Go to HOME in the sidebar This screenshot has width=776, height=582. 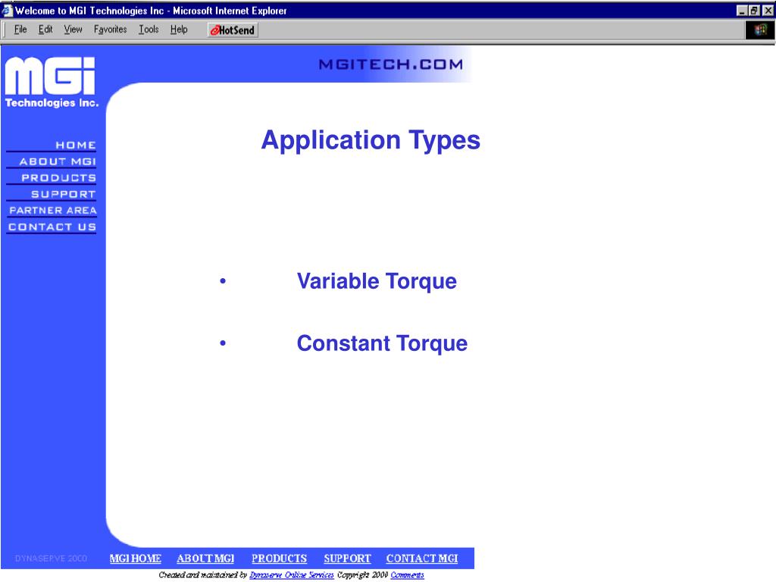click(x=76, y=145)
